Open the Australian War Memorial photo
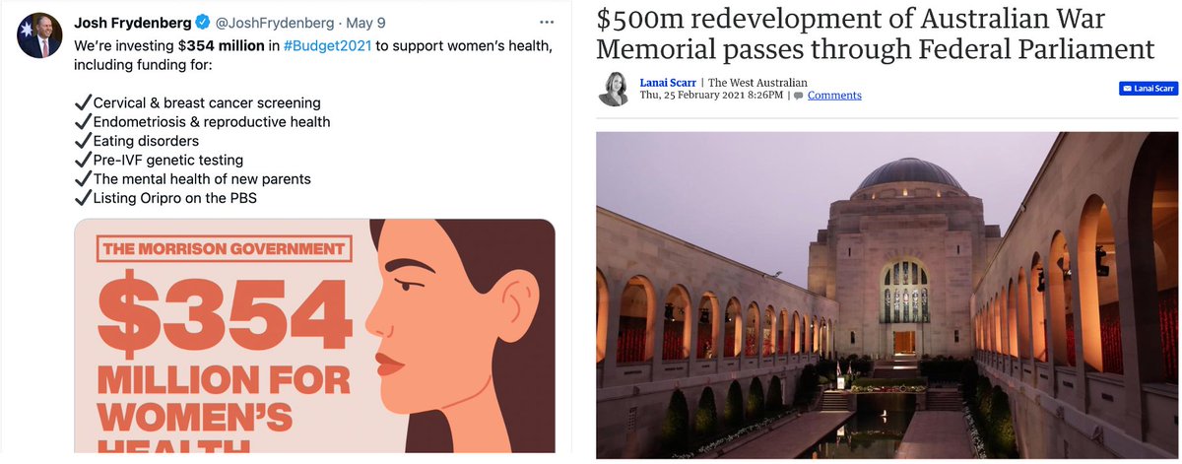1182x464 pixels. pyautogui.click(x=887, y=296)
